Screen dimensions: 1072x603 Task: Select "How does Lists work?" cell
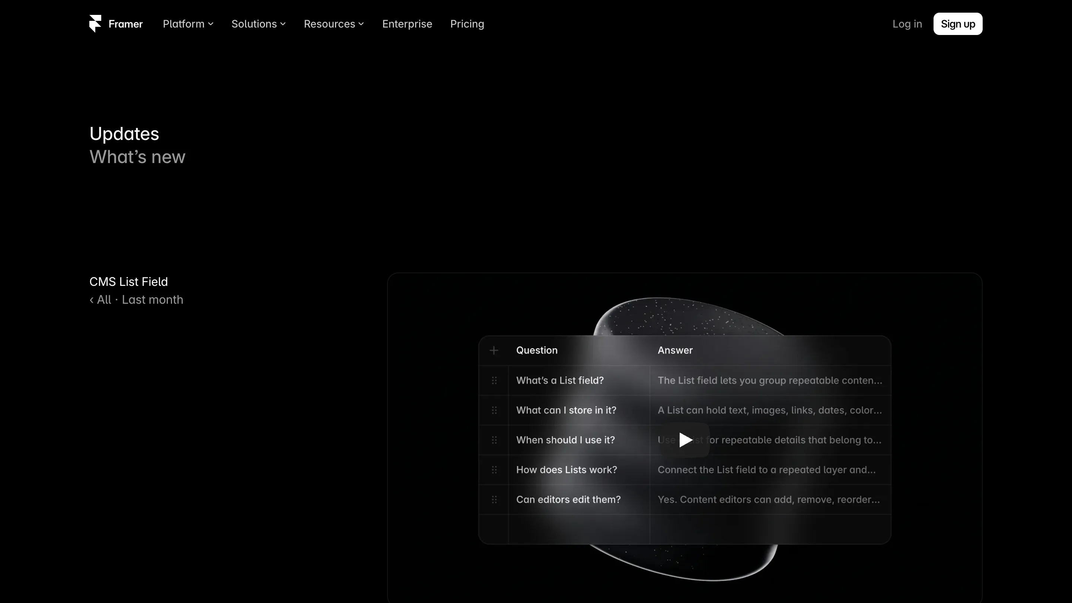(579, 470)
